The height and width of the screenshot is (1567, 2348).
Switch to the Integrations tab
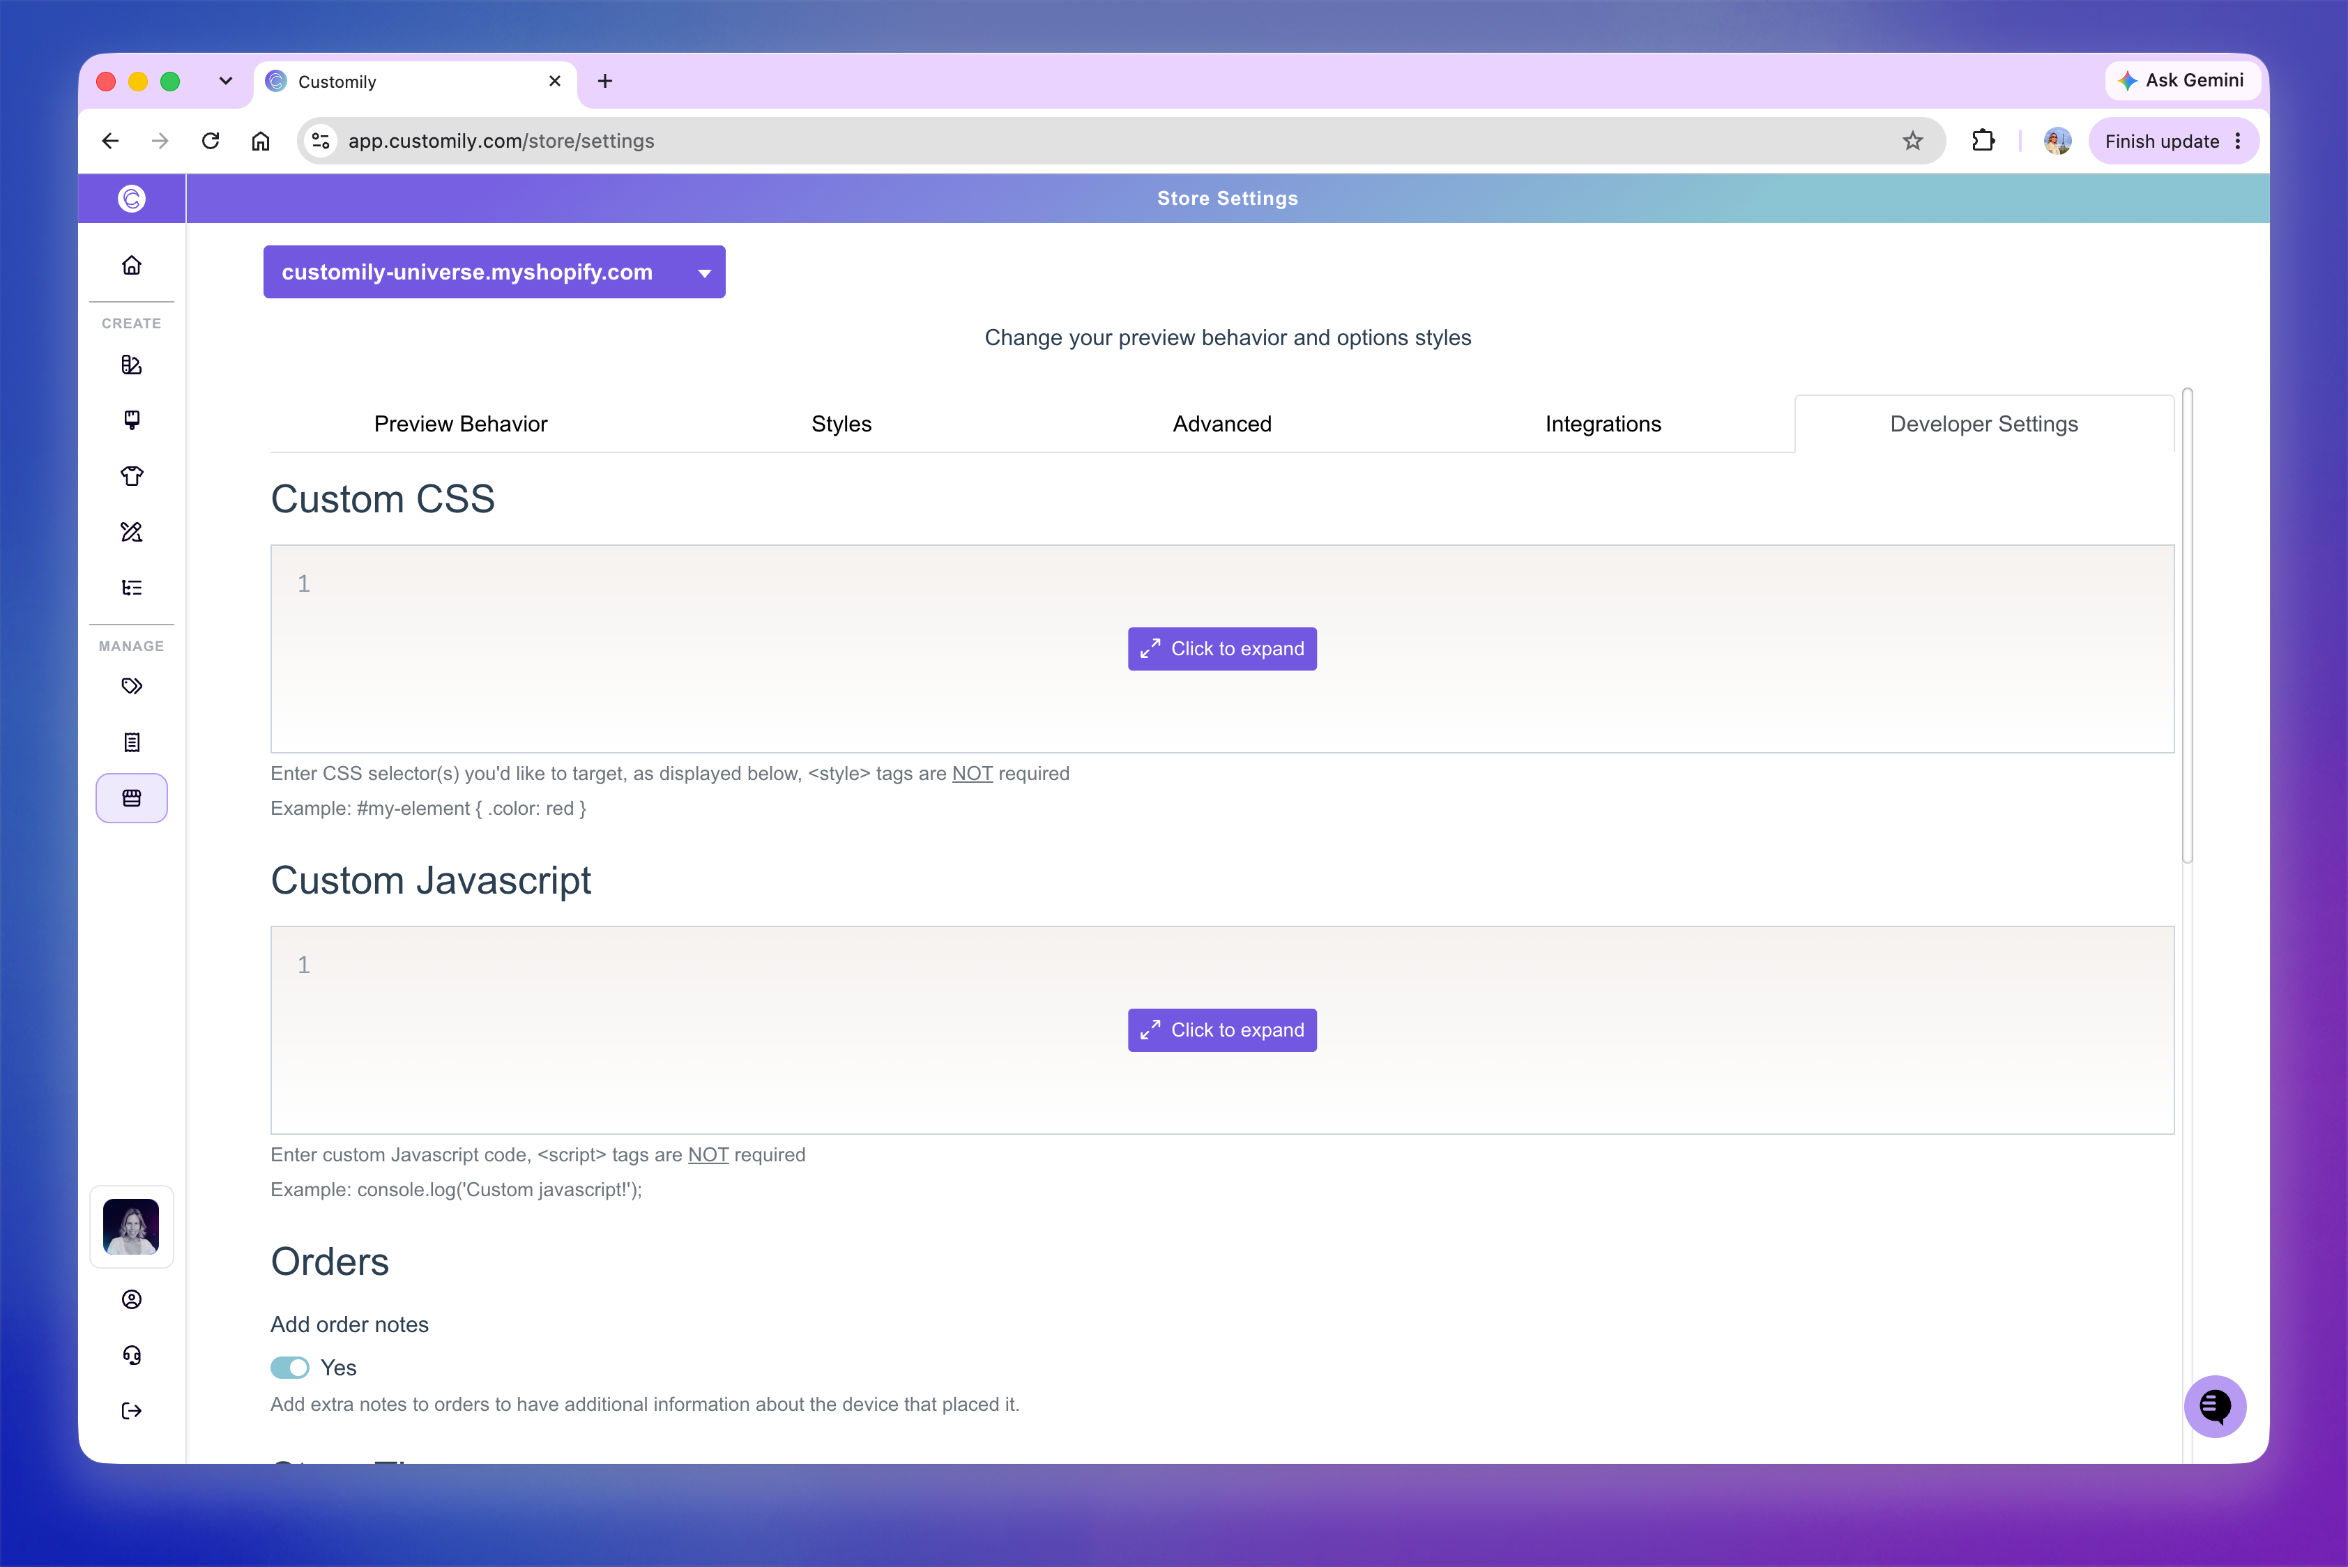[1603, 424]
